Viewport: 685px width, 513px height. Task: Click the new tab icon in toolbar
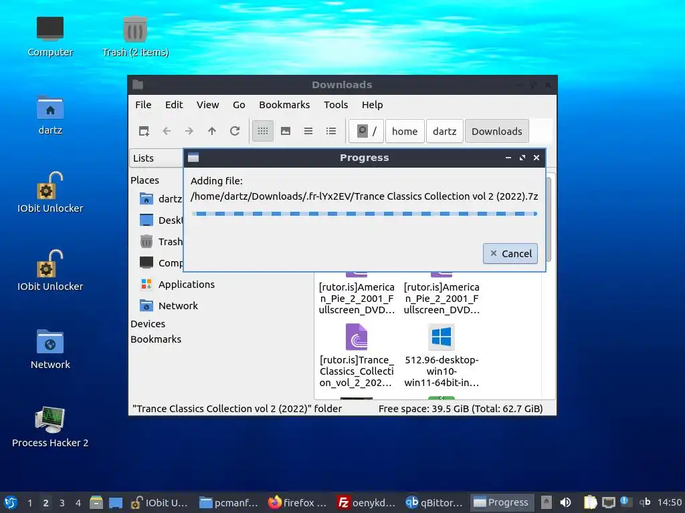(x=144, y=131)
